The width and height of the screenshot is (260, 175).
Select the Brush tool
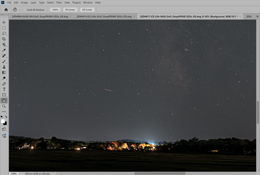4,61
